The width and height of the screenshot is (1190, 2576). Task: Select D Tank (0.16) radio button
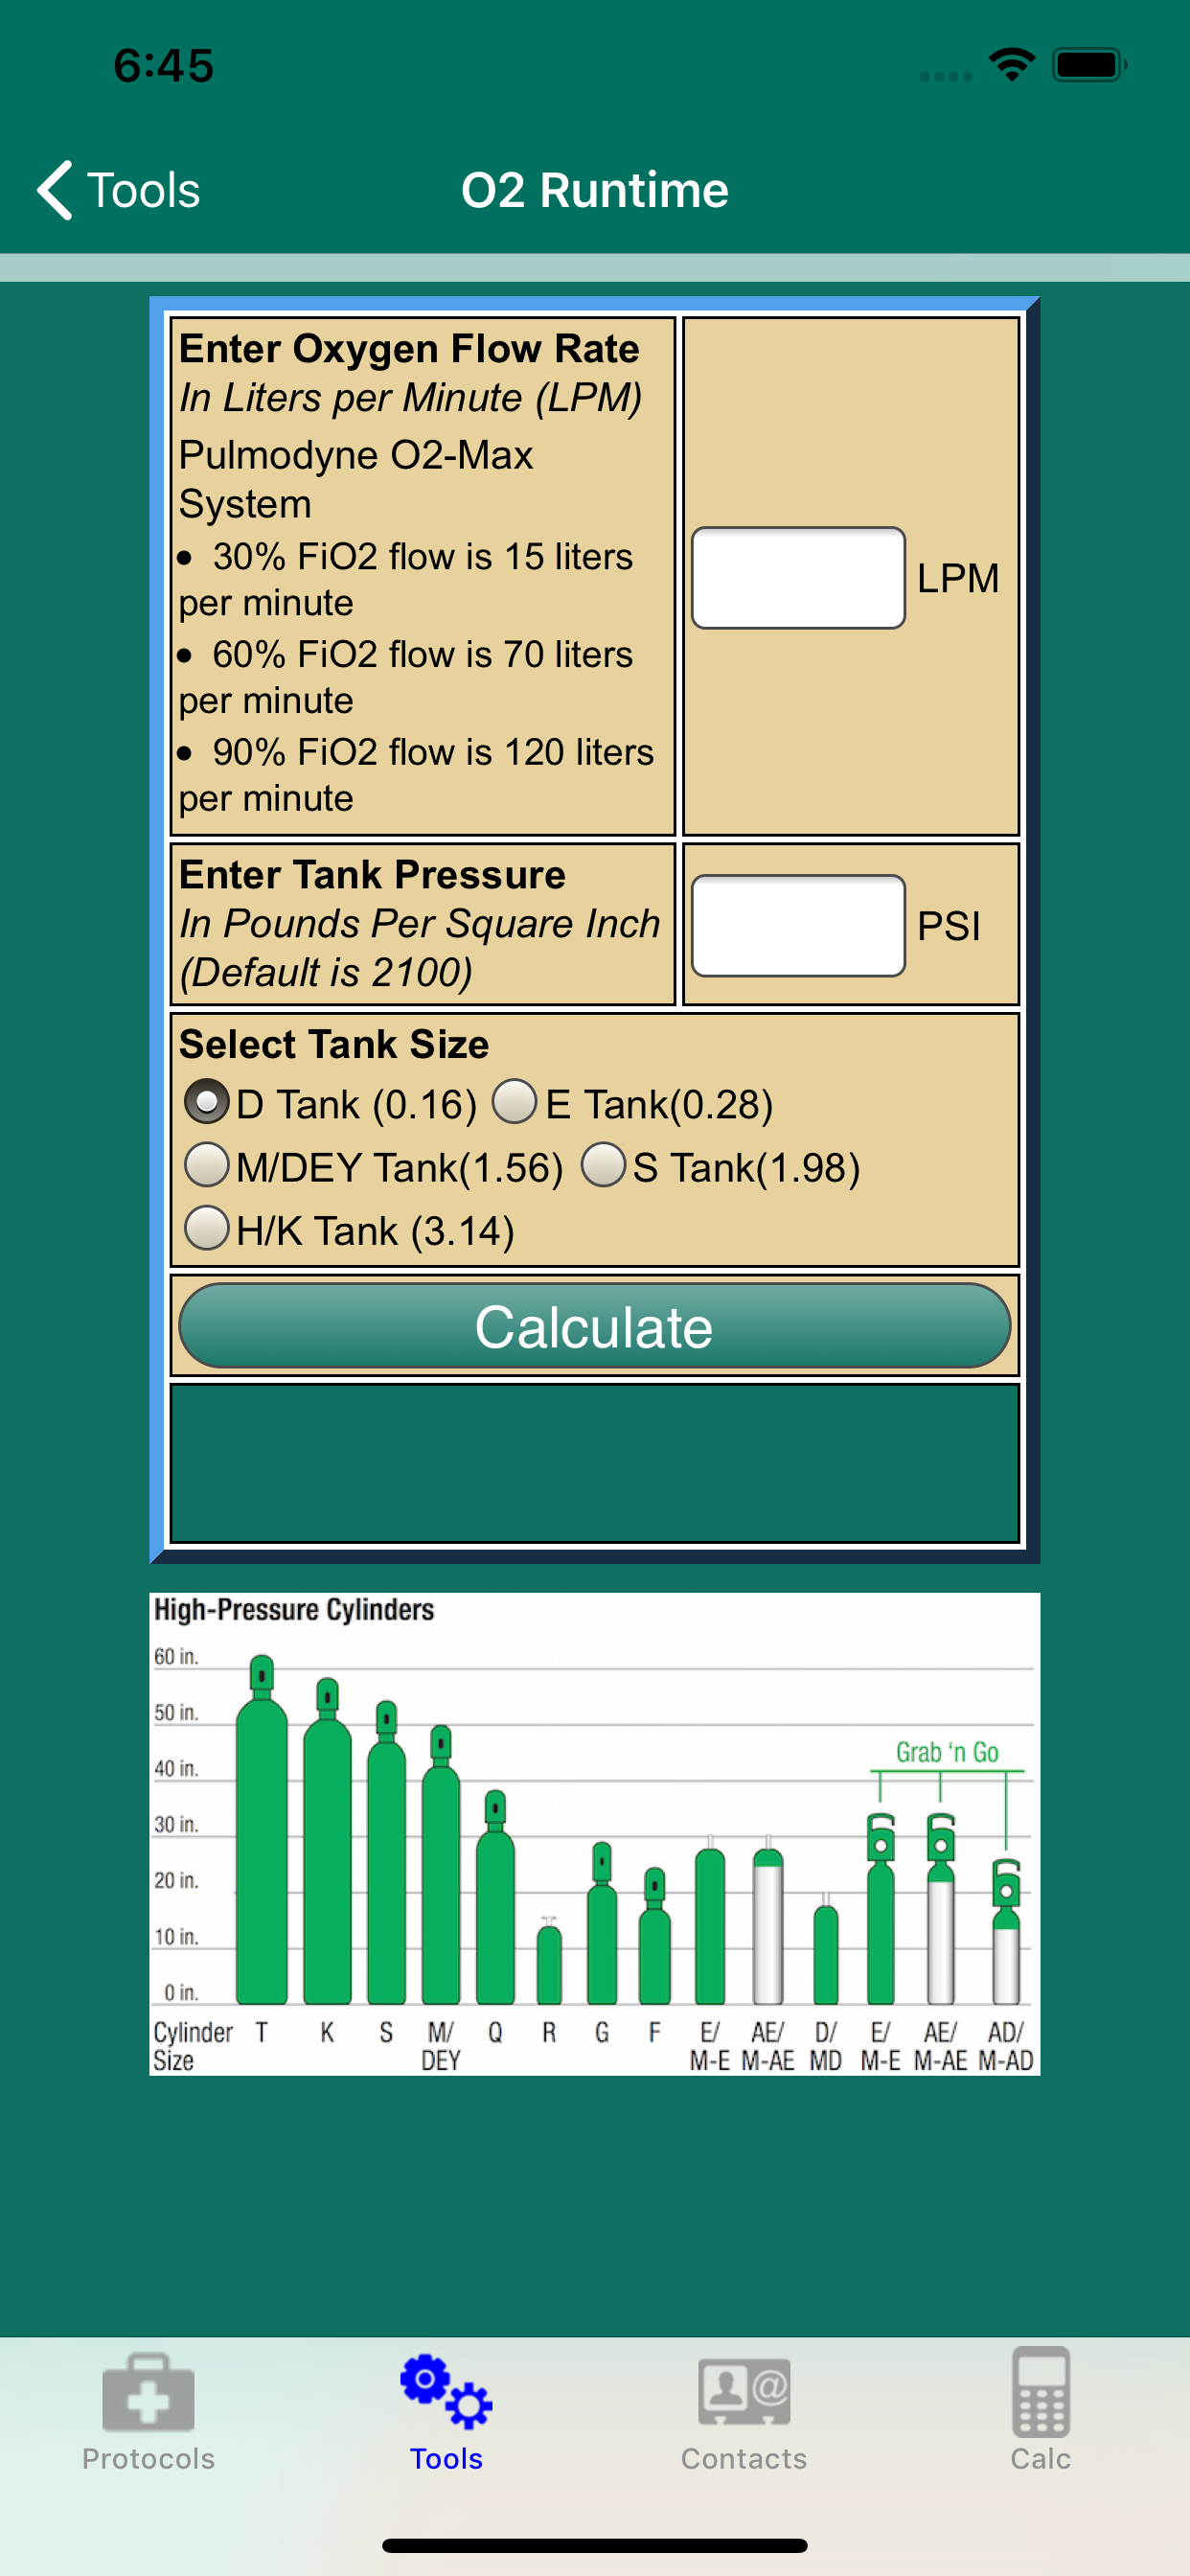pyautogui.click(x=206, y=1102)
